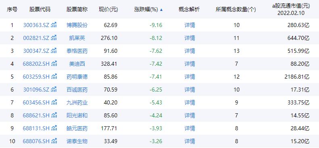Click the 股票代码 column header
The width and height of the screenshot is (319, 148).
[40, 9]
